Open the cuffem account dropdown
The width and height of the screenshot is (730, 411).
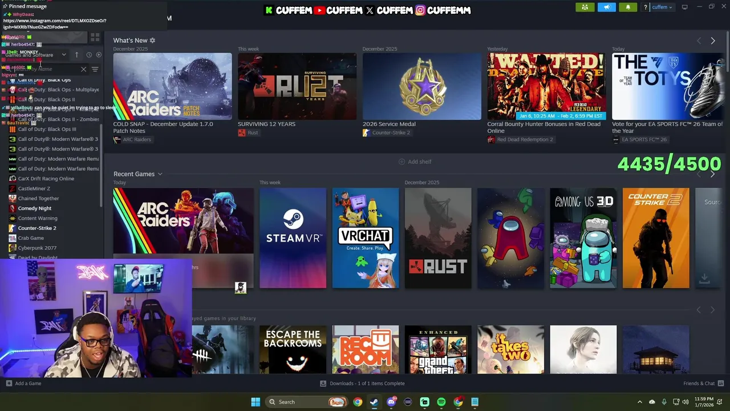pyautogui.click(x=662, y=7)
